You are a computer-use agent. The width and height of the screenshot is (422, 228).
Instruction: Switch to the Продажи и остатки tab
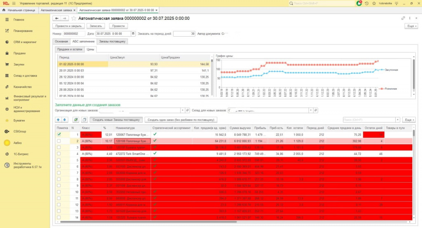pyautogui.click(x=70, y=49)
